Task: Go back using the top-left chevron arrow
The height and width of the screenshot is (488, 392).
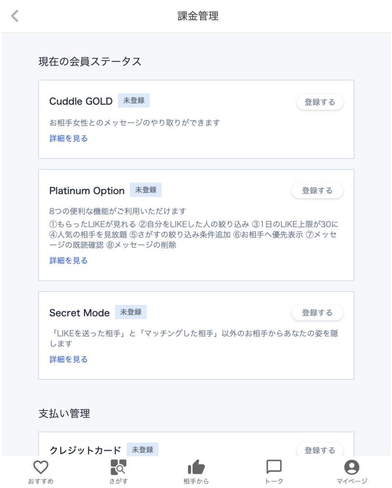Action: coord(14,16)
